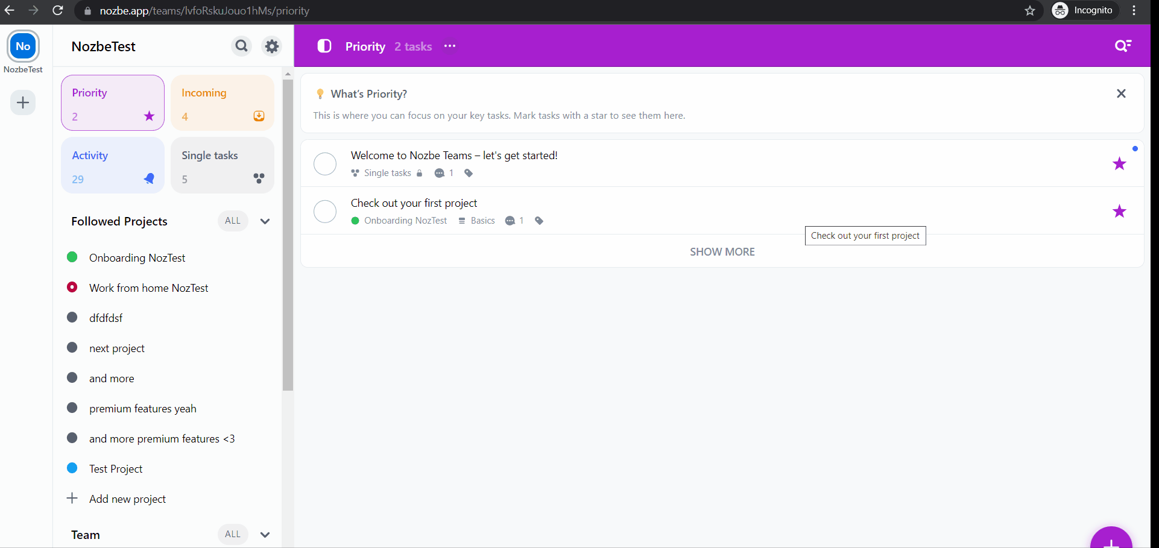
Task: Complete the Welcome to Nozbe Teams task
Action: (325, 163)
